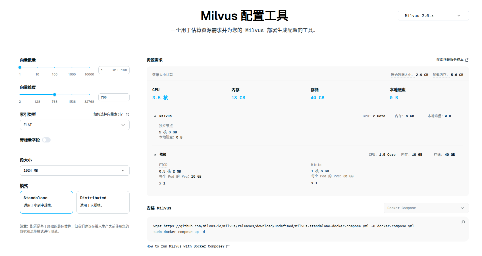Open the 1024 MB segment size dropdown

point(74,171)
